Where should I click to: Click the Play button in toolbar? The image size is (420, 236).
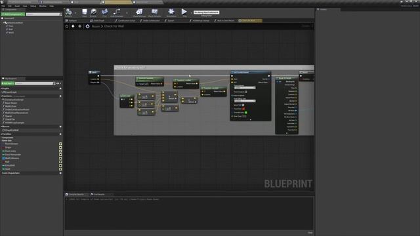tap(184, 12)
